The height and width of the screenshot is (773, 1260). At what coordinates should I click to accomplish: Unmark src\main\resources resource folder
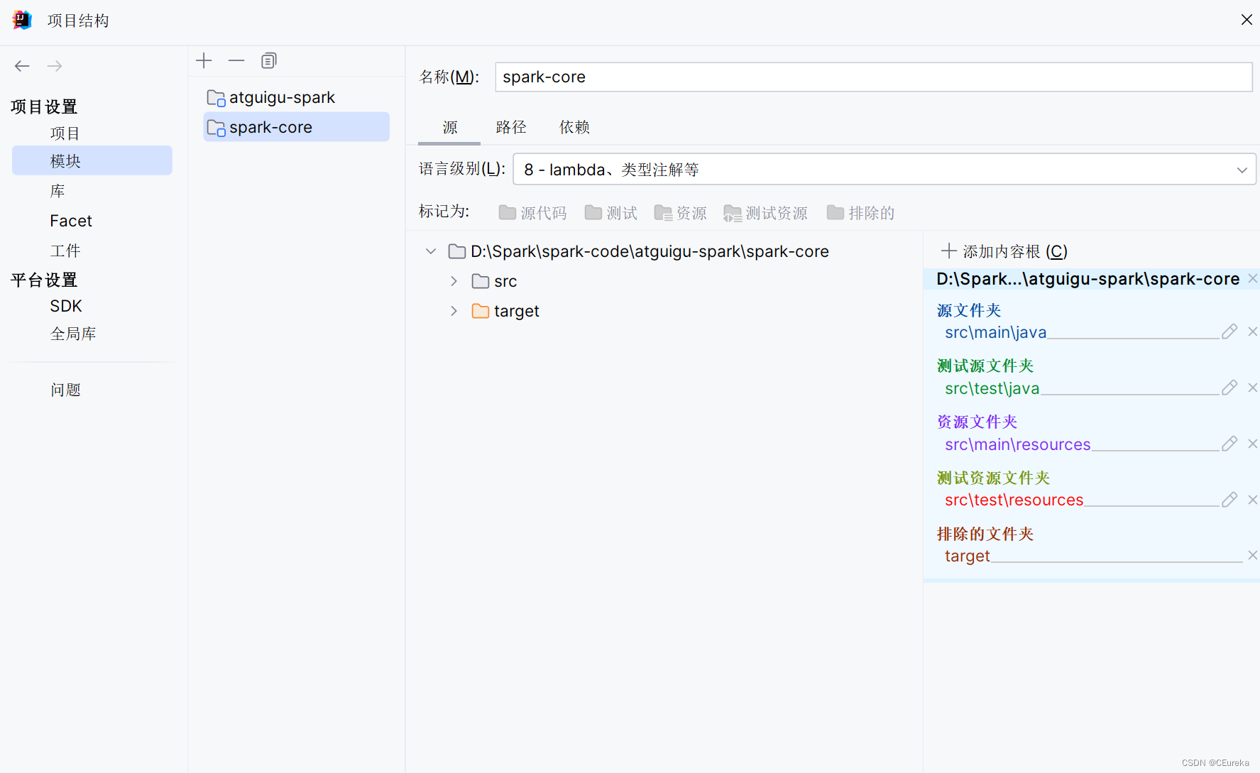(1253, 444)
